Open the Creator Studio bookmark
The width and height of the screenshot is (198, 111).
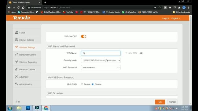tap(111, 12)
